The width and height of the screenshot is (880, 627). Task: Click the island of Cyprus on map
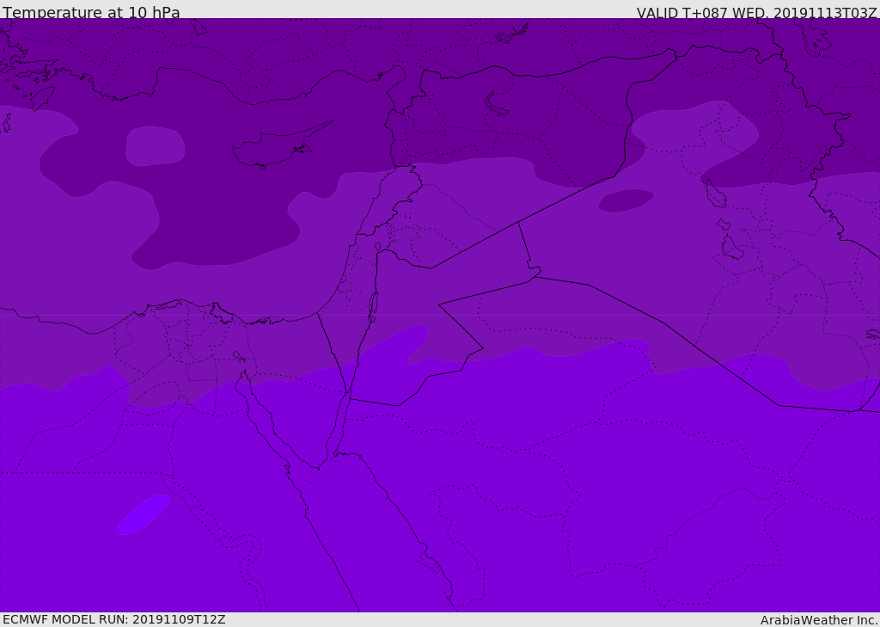tap(281, 144)
